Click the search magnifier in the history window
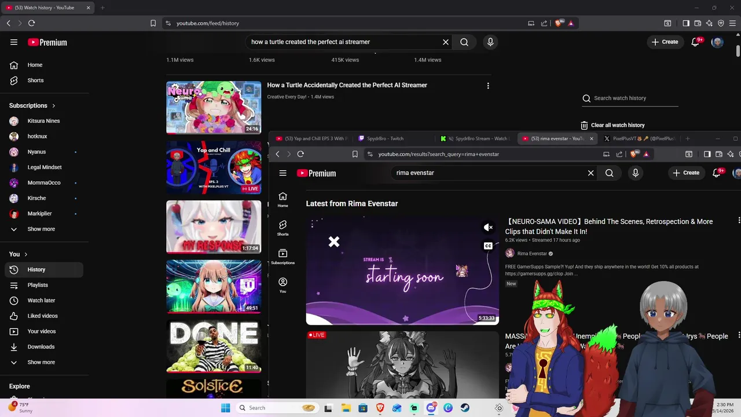The width and height of the screenshot is (741, 417). coord(464,42)
